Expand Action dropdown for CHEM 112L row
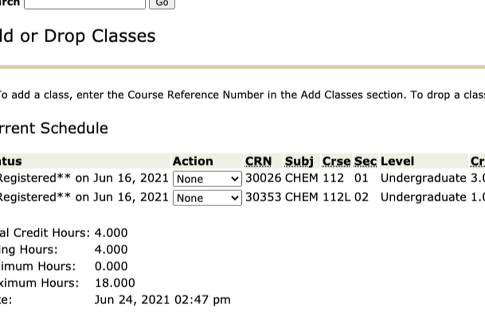Image resolution: width=485 pixels, height=323 pixels. coord(207,198)
